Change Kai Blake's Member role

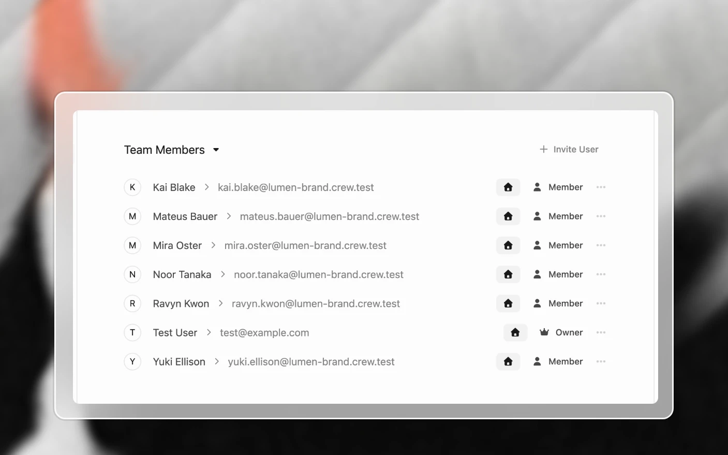point(558,187)
